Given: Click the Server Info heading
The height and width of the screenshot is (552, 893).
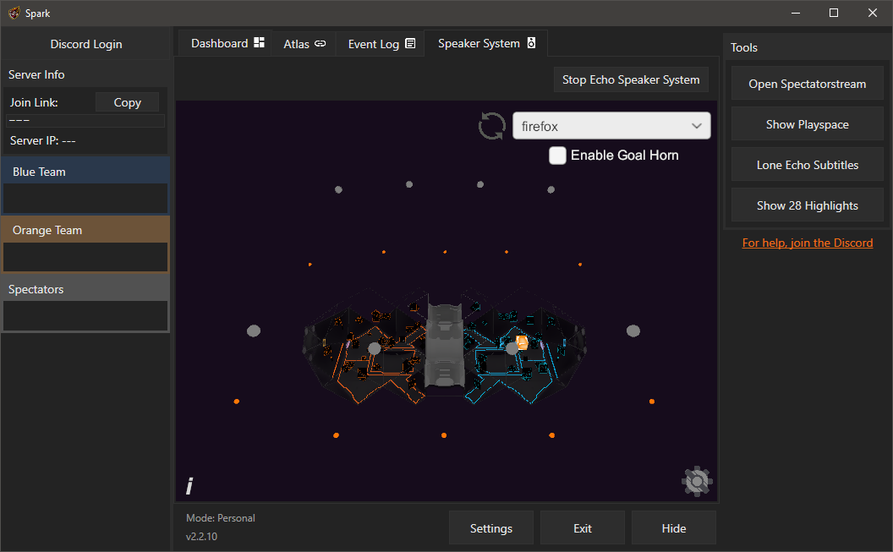Looking at the screenshot, I should coord(36,74).
